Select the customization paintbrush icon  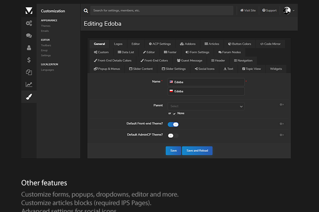pyautogui.click(x=29, y=97)
